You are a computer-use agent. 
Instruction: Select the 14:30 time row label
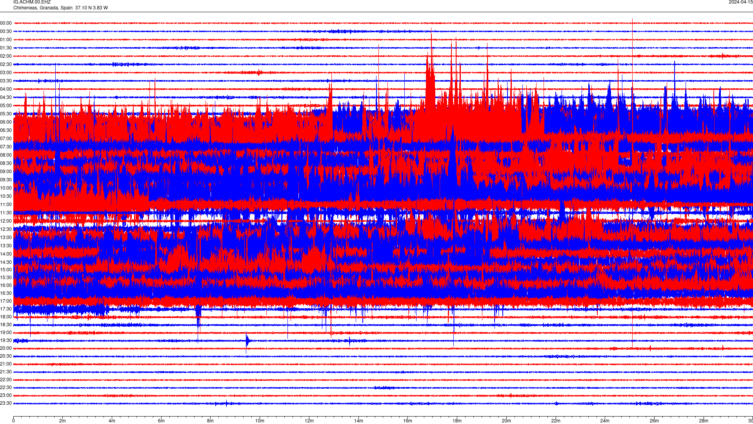[x=6, y=262]
